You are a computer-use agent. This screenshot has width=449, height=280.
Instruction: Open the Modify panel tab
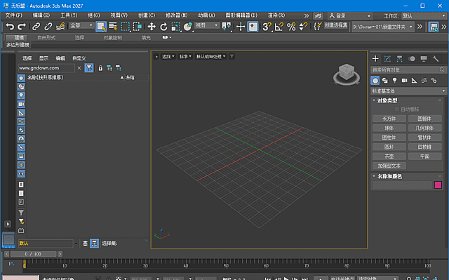(x=387, y=59)
